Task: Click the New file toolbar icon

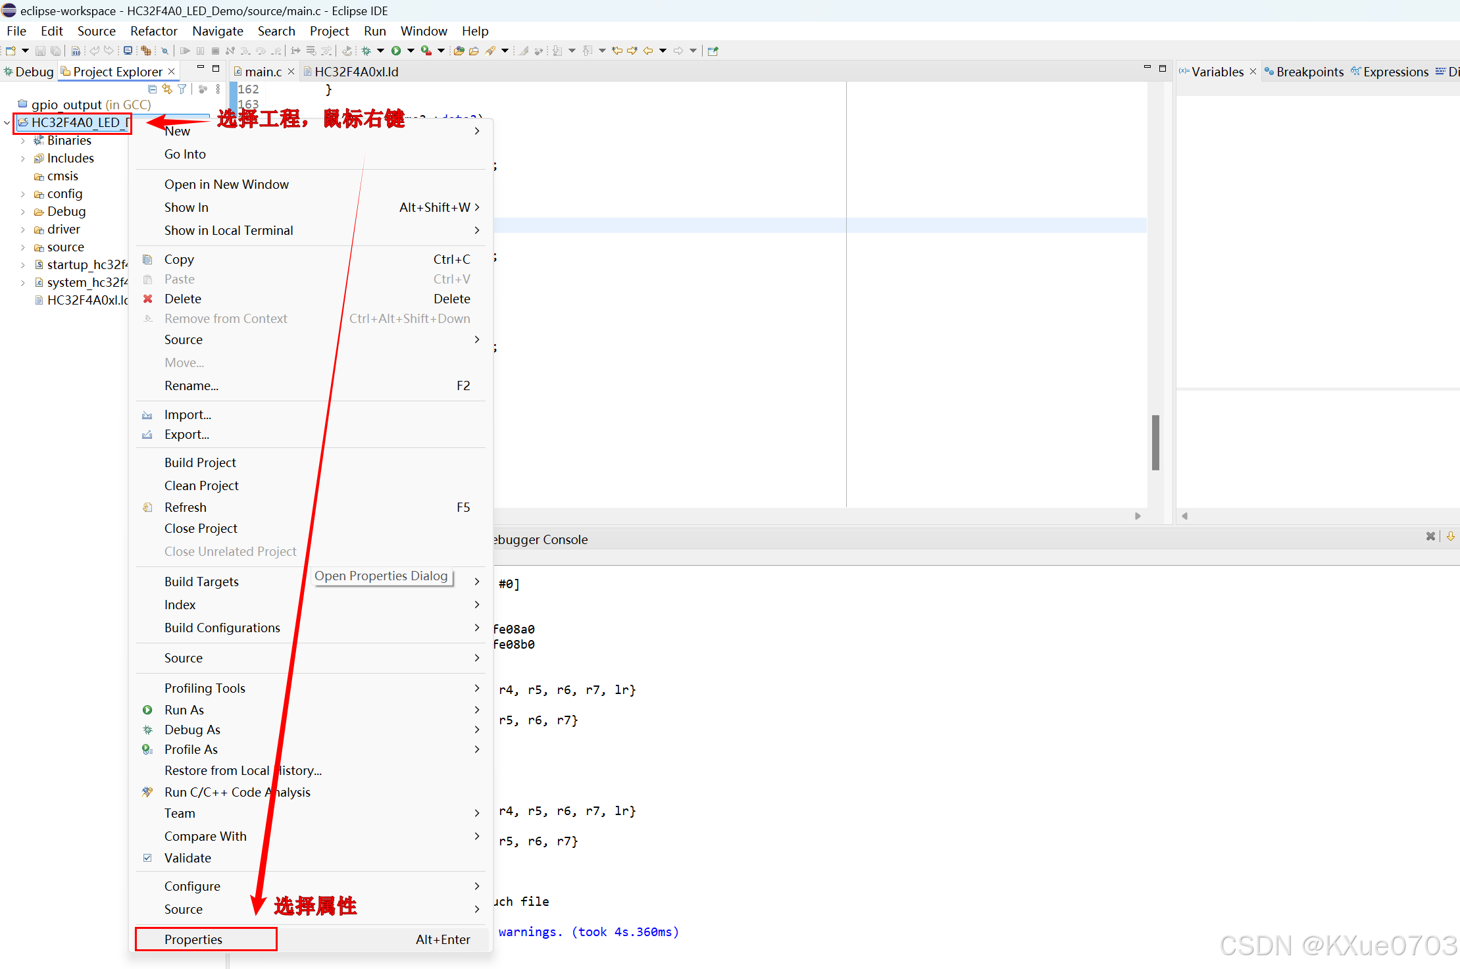Action: click(11, 51)
